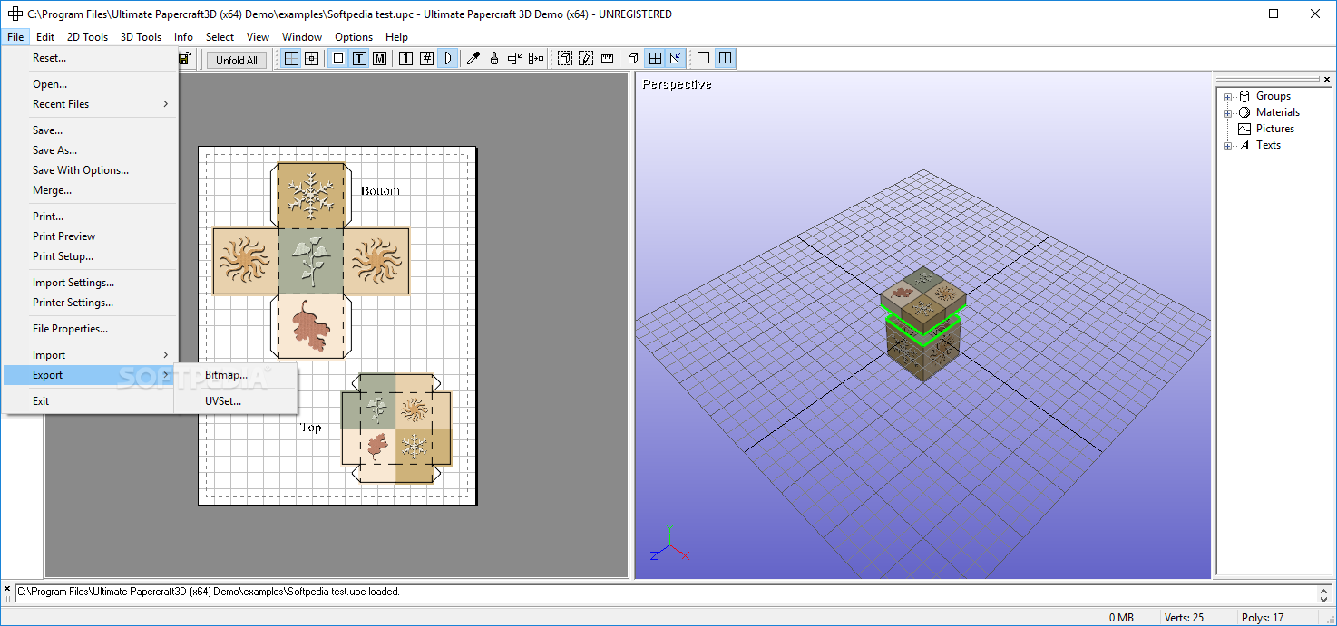1337x626 pixels.
Task: Open the Help menu
Action: coord(396,37)
